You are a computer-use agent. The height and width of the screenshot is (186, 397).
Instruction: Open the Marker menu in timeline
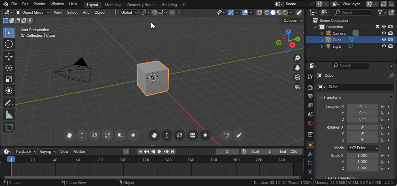pyautogui.click(x=79, y=151)
